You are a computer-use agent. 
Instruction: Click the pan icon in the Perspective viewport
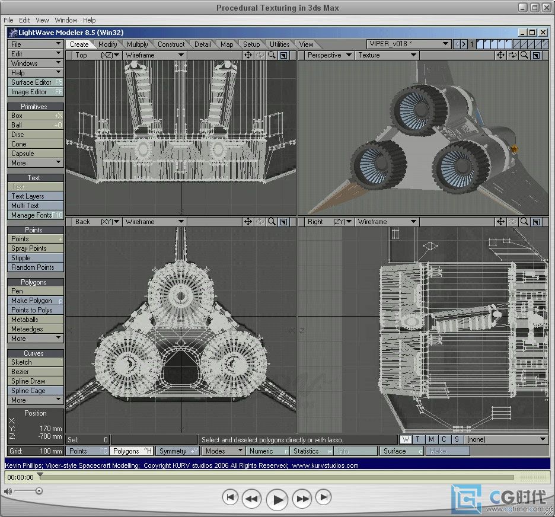[500, 55]
